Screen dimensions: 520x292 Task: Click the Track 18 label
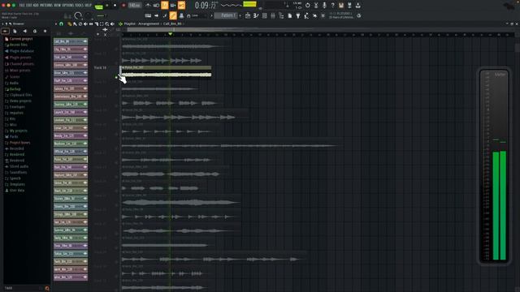click(x=100, y=67)
